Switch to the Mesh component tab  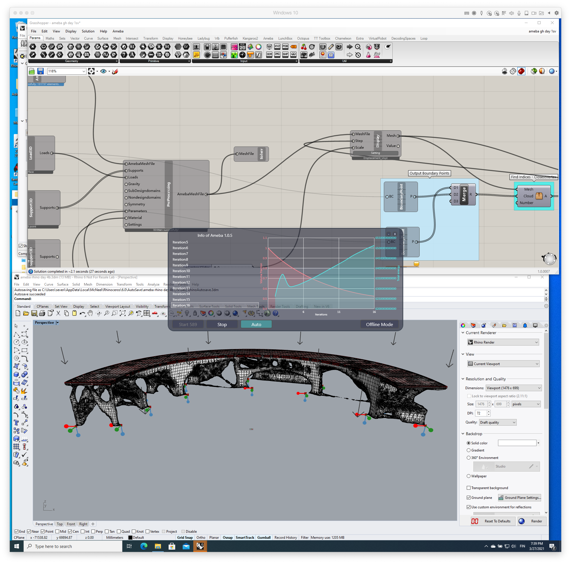(117, 38)
